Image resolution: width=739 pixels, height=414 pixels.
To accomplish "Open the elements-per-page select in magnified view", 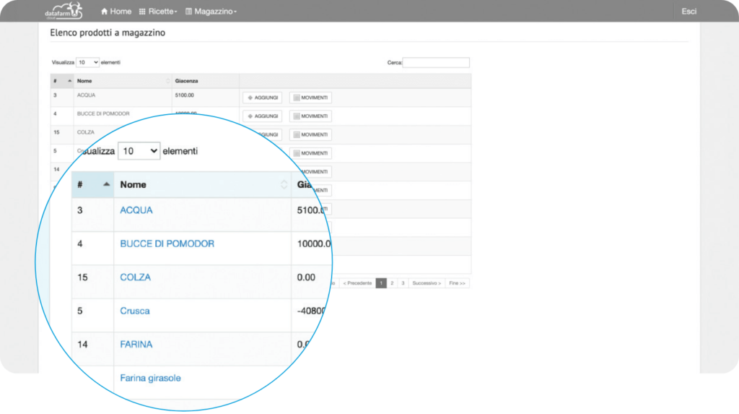I will [139, 151].
